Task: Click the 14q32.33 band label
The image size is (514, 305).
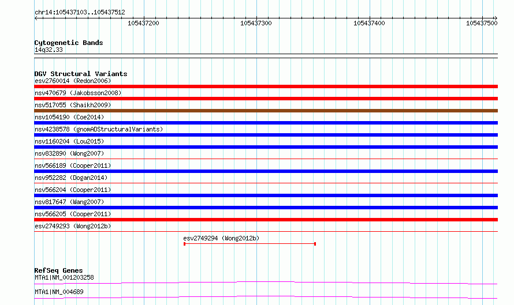Action: [49, 50]
